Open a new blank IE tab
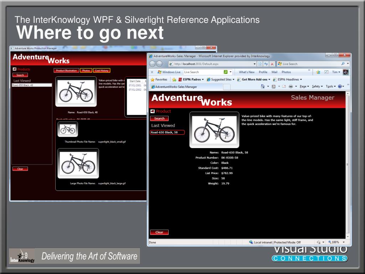The height and width of the screenshot is (274, 365). (227, 87)
